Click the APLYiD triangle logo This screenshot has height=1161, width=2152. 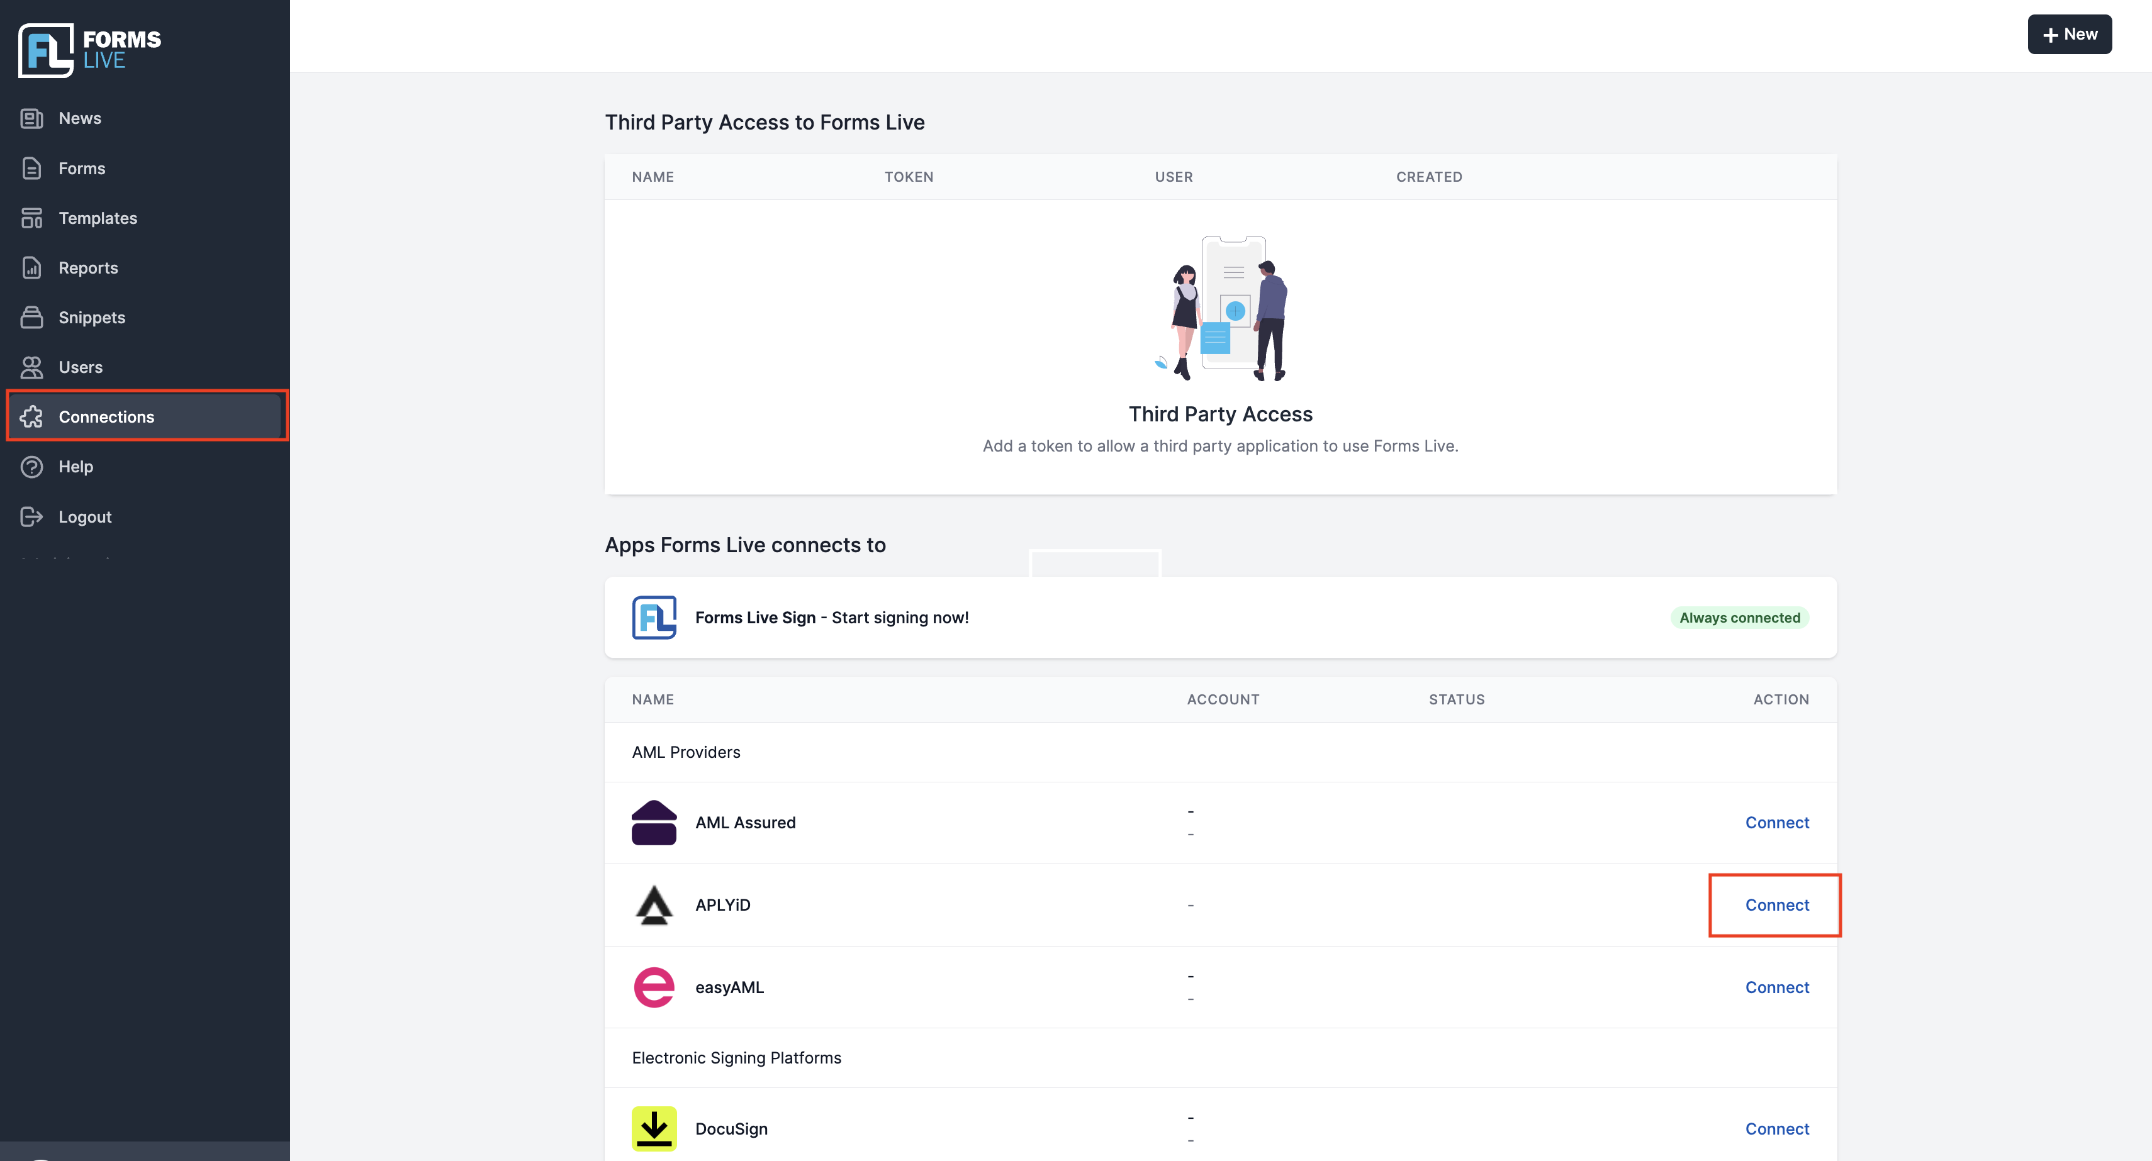(654, 906)
